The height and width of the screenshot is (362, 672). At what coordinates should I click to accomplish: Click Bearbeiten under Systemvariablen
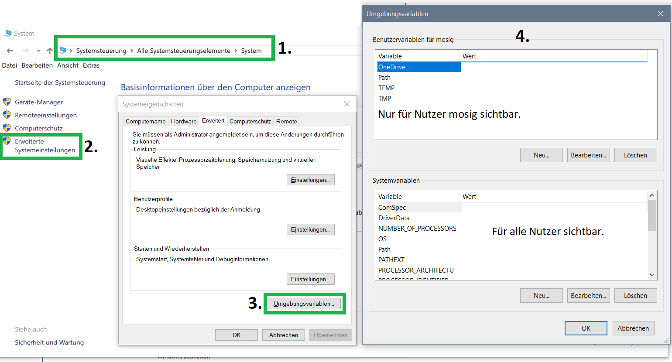588,296
